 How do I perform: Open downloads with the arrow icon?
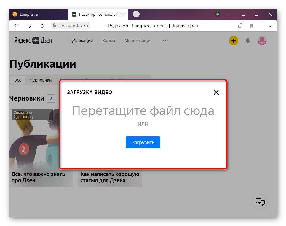tap(270, 26)
